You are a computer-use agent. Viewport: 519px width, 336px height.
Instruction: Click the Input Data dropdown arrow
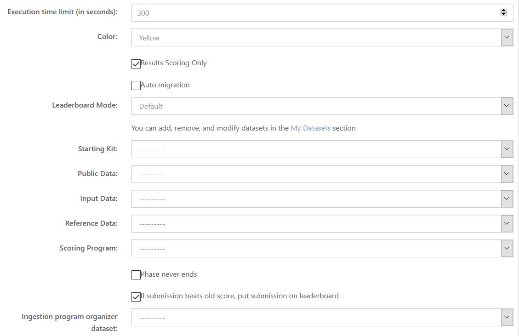[507, 199]
